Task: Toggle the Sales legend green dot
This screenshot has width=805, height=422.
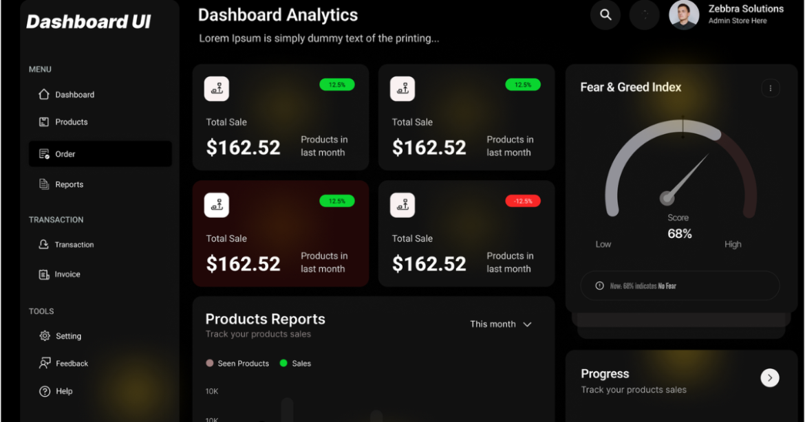Action: [283, 363]
